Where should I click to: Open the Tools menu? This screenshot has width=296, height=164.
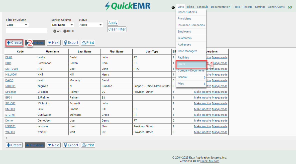pos(236,7)
